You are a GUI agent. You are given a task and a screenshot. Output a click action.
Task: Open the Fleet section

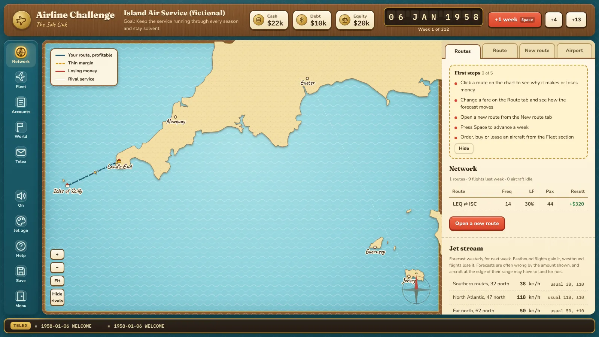(21, 80)
